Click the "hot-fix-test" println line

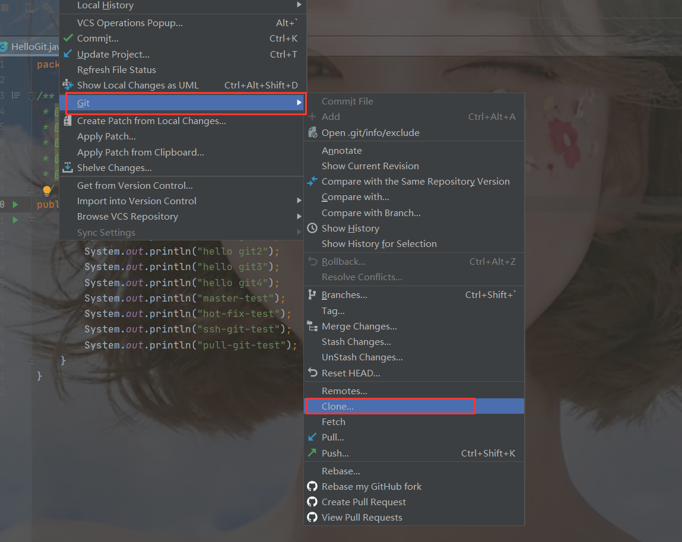tap(188, 313)
